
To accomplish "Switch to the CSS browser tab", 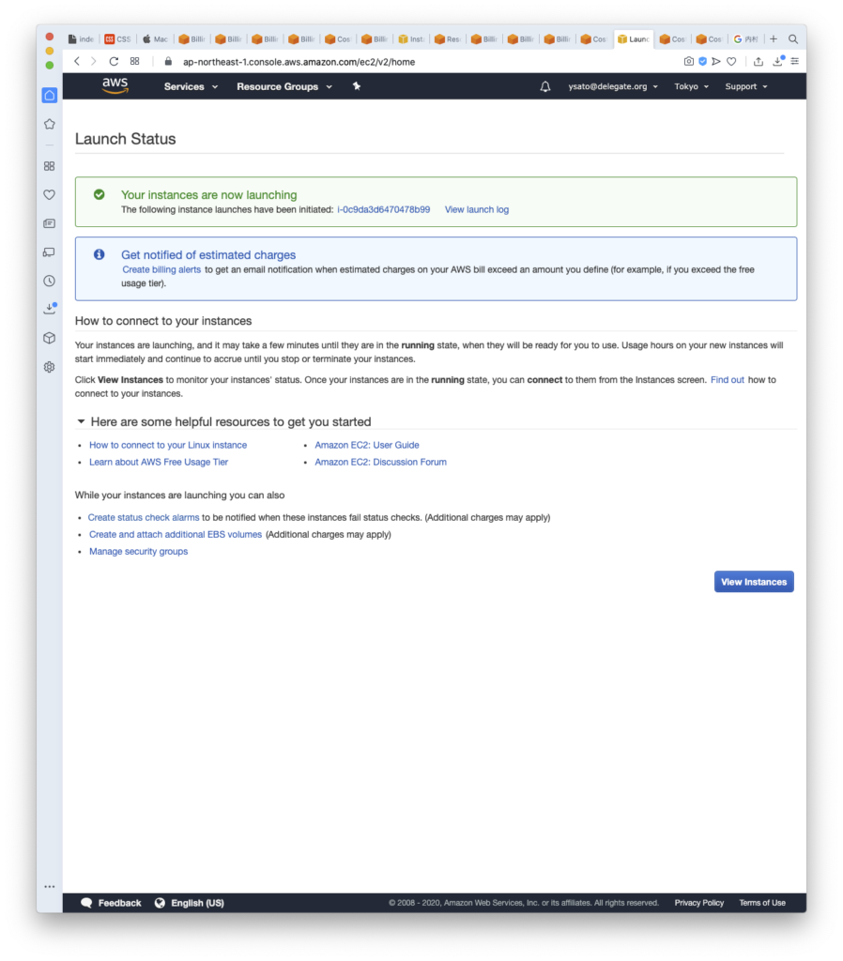I will click(118, 39).
